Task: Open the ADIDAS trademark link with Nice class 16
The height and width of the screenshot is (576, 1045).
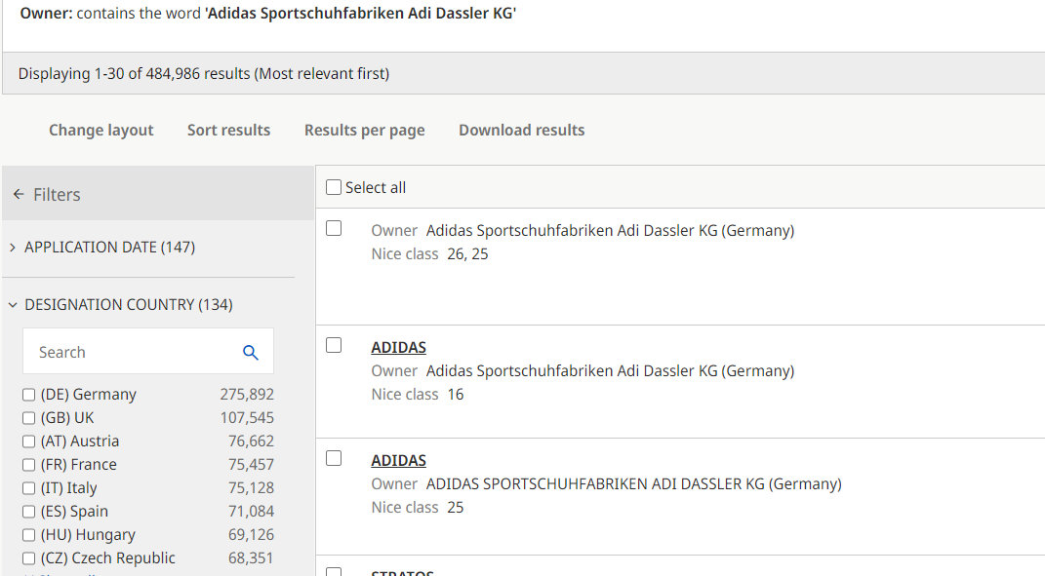Action: tap(398, 348)
